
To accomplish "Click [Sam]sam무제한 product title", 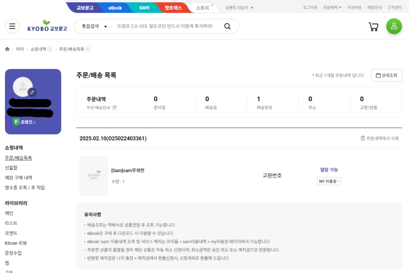I will 128,170.
